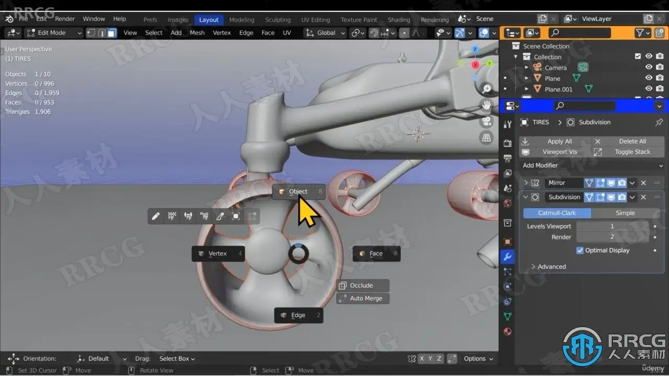Viewport: 669px width, 376px height.
Task: Toggle proportional editing in header
Action: click(404, 32)
